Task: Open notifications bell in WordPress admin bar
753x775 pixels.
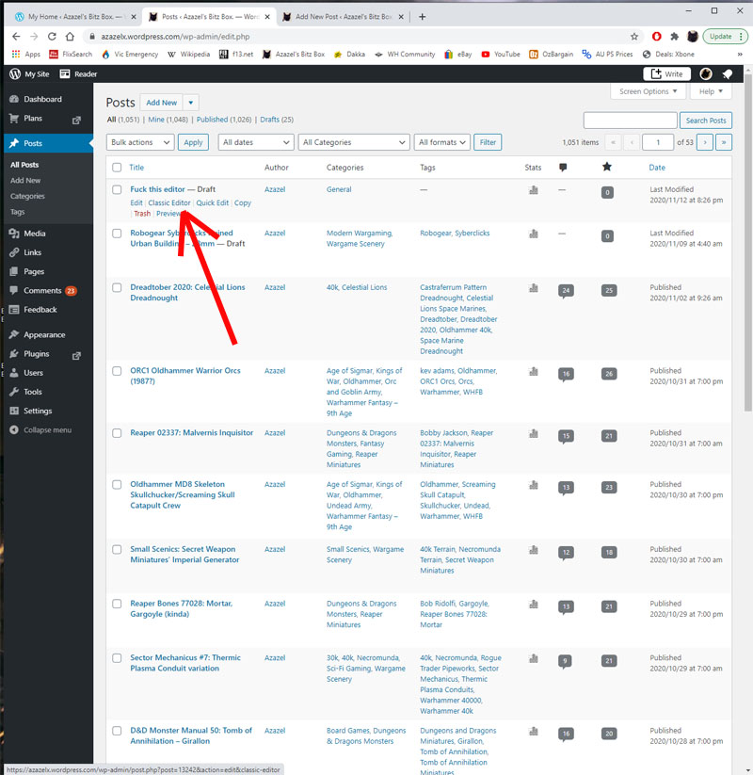Action: [x=727, y=74]
